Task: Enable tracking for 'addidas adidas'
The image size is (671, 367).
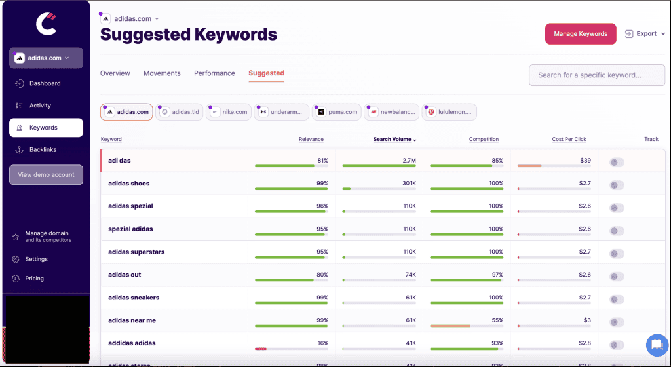Action: click(617, 345)
